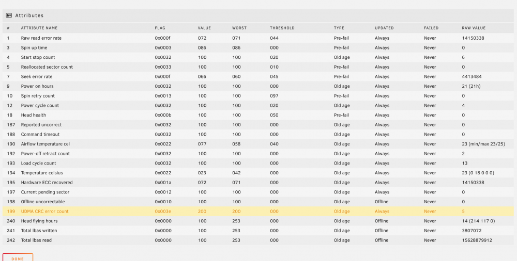Click Offline updated cell for Offline uncorrectable

pos(382,202)
